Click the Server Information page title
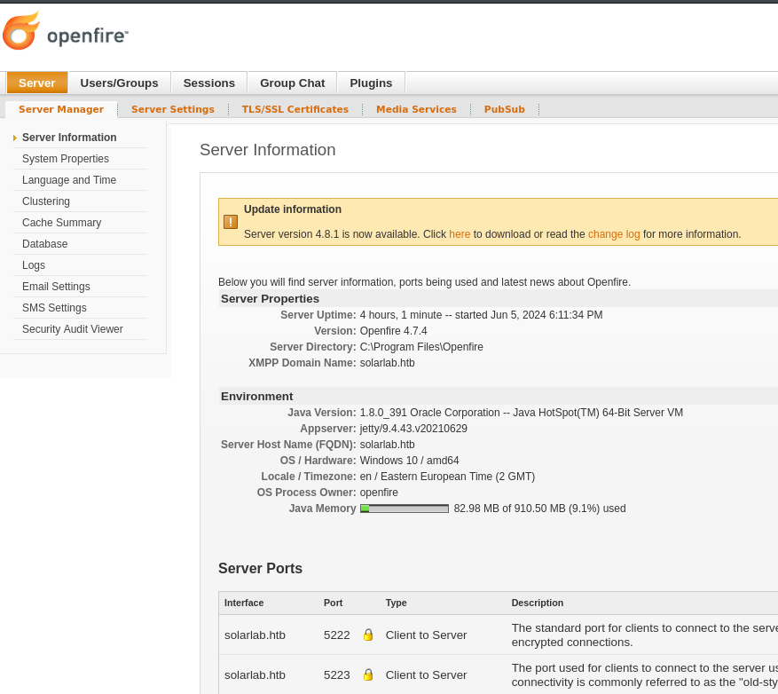The height and width of the screenshot is (694, 778). click(x=267, y=150)
